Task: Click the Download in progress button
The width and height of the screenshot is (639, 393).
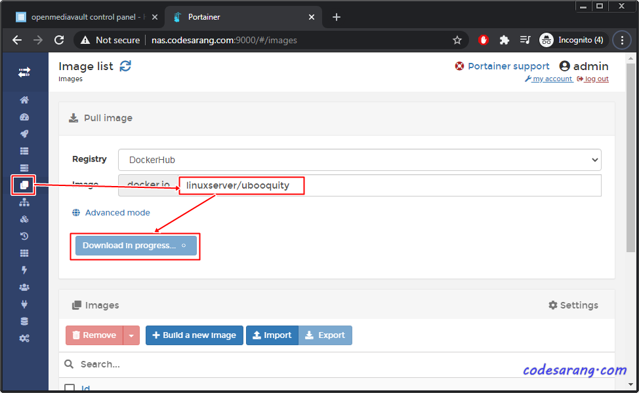Action: (136, 246)
